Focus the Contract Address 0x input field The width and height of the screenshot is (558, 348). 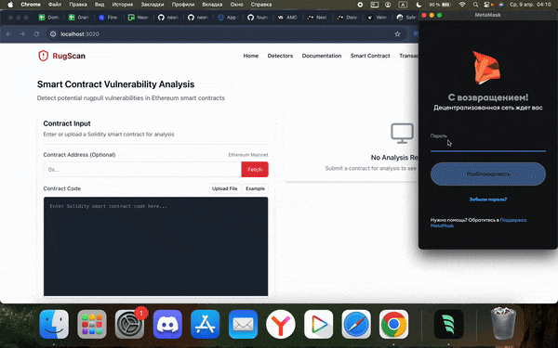142,170
